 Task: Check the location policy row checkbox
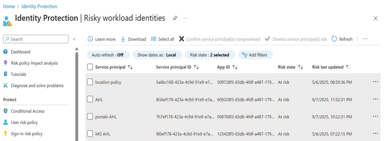90,82
